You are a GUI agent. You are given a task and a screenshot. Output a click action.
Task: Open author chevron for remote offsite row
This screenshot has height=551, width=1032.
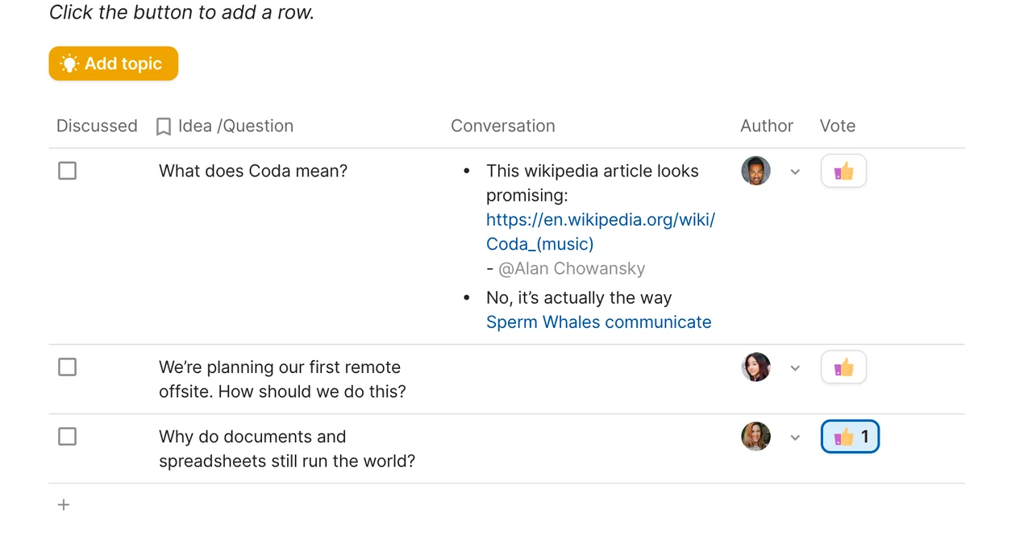click(795, 368)
